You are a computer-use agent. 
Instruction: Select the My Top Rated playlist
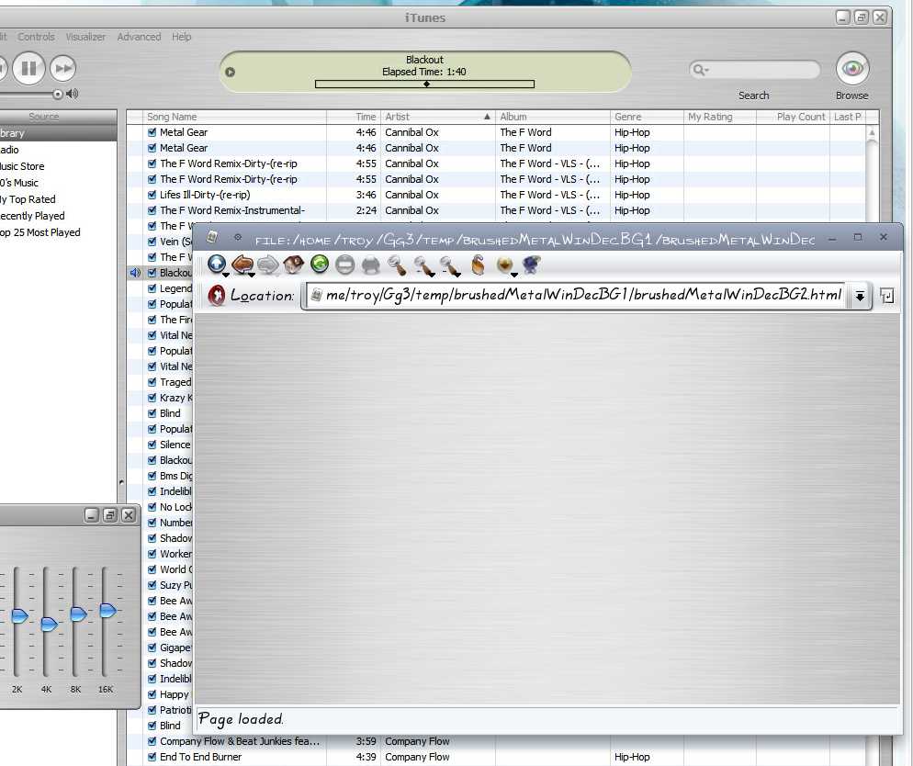coord(58,199)
